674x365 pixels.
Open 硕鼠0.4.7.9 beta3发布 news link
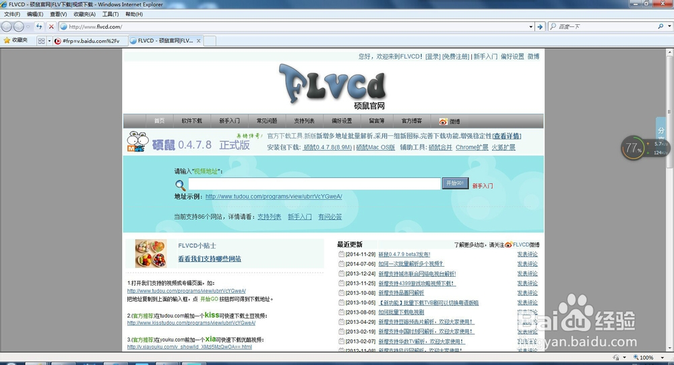(404, 254)
